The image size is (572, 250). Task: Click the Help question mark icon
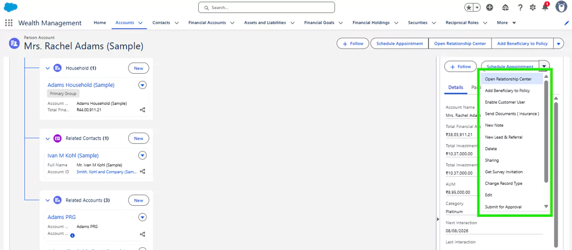[x=520, y=7]
